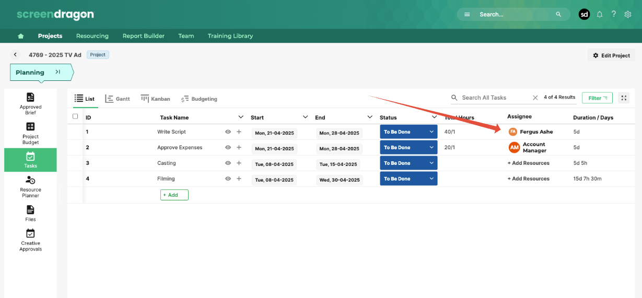Screen dimensions: 642x298
Task: Open Creative Approvals in sidebar
Action: click(30, 240)
